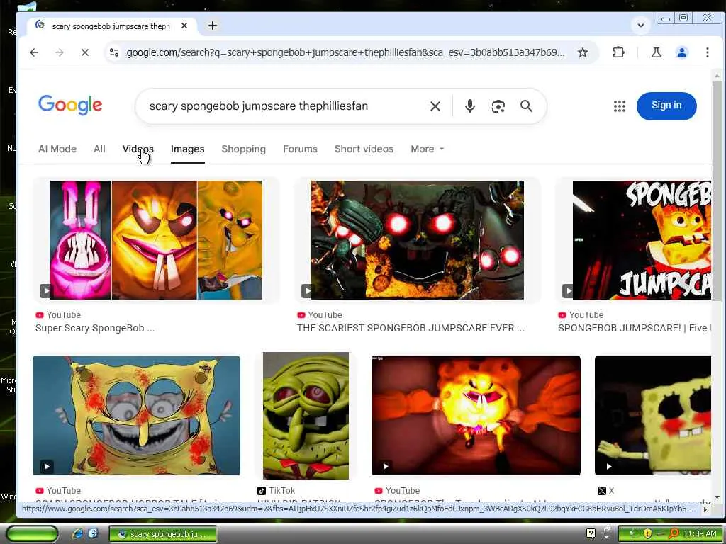Image resolution: width=726 pixels, height=544 pixels.
Task: Open Chrome three-dot menu
Action: tap(707, 52)
